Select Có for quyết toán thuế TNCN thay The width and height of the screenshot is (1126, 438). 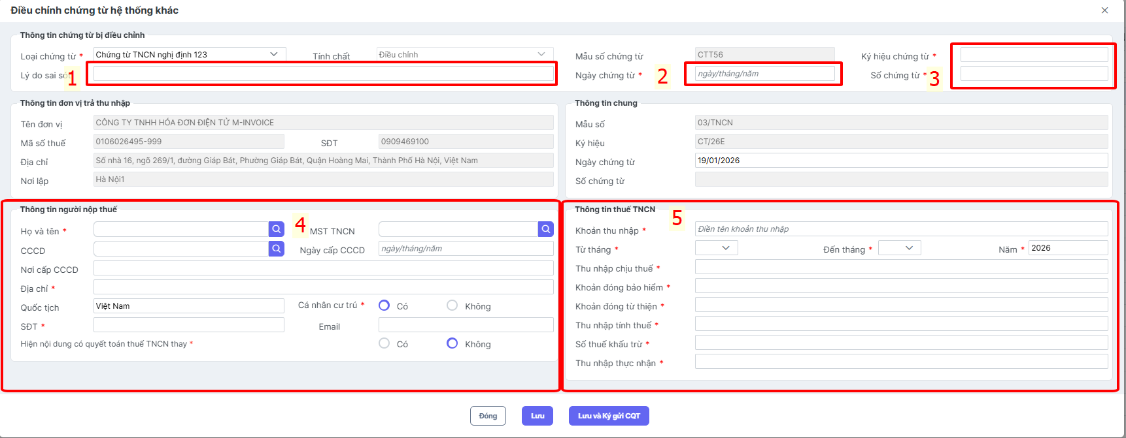(x=384, y=343)
